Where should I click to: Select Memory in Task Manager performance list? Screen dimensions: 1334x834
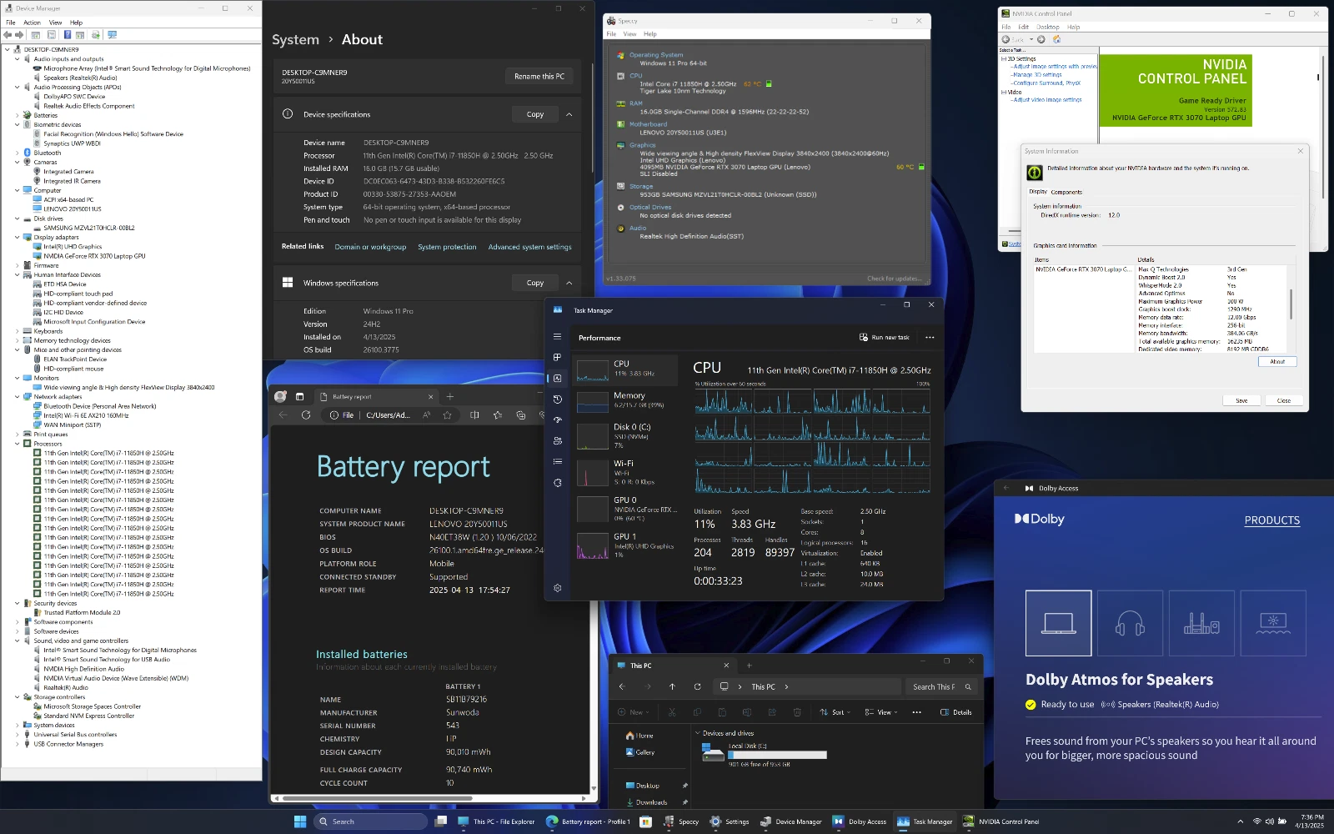click(625, 401)
